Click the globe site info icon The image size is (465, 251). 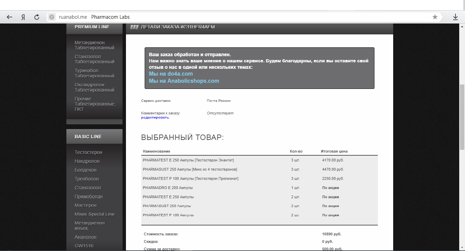pyautogui.click(x=52, y=17)
